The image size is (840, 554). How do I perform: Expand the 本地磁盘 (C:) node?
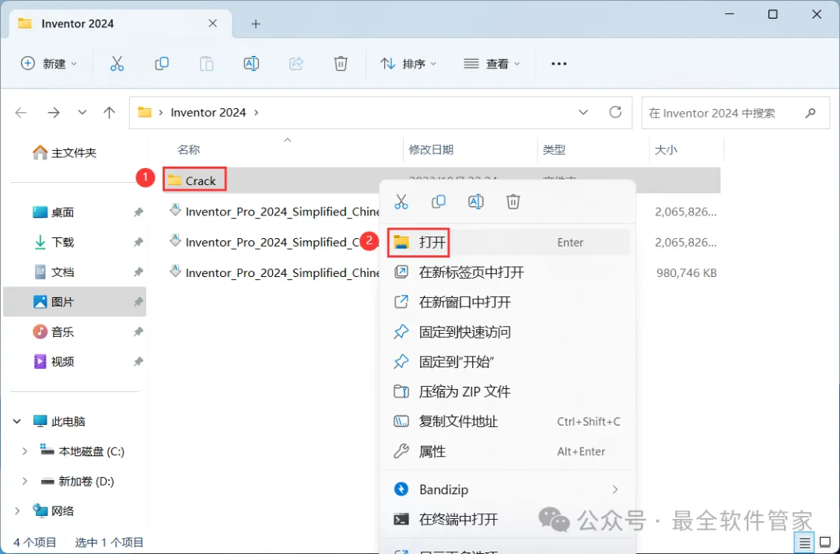25,451
